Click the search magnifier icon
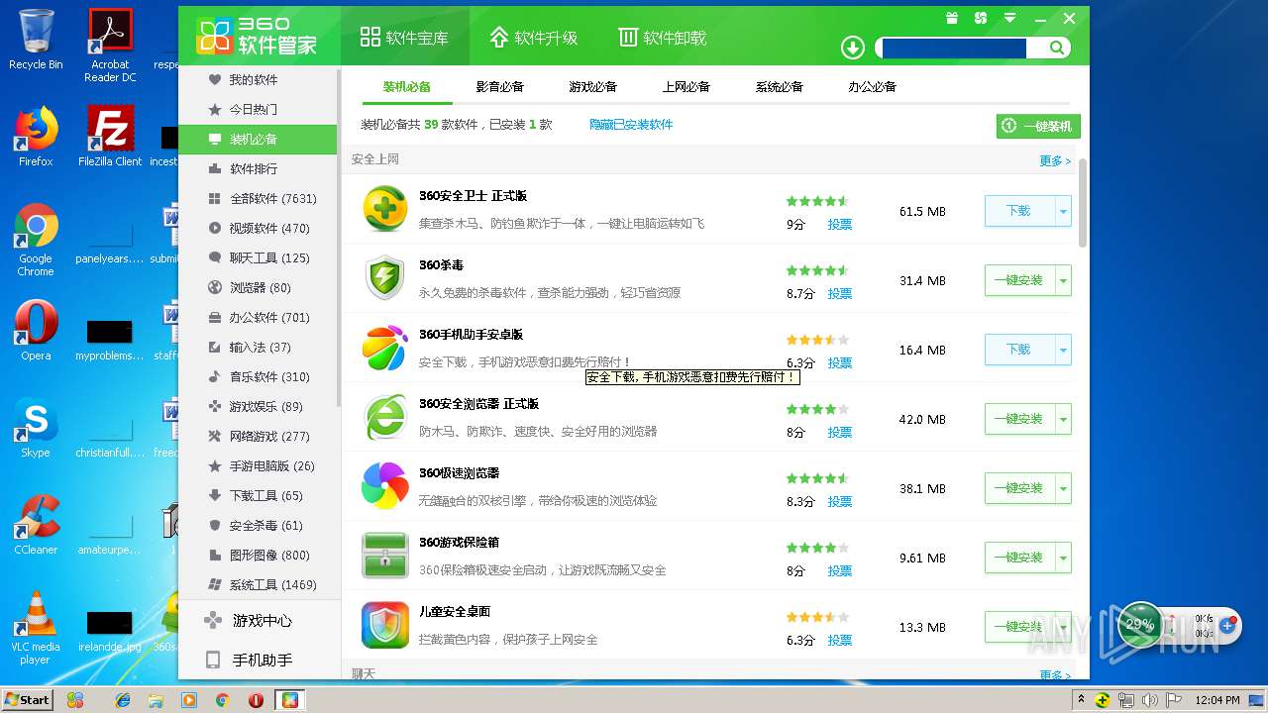Screen dimensions: 1268x713 pyautogui.click(x=1057, y=48)
